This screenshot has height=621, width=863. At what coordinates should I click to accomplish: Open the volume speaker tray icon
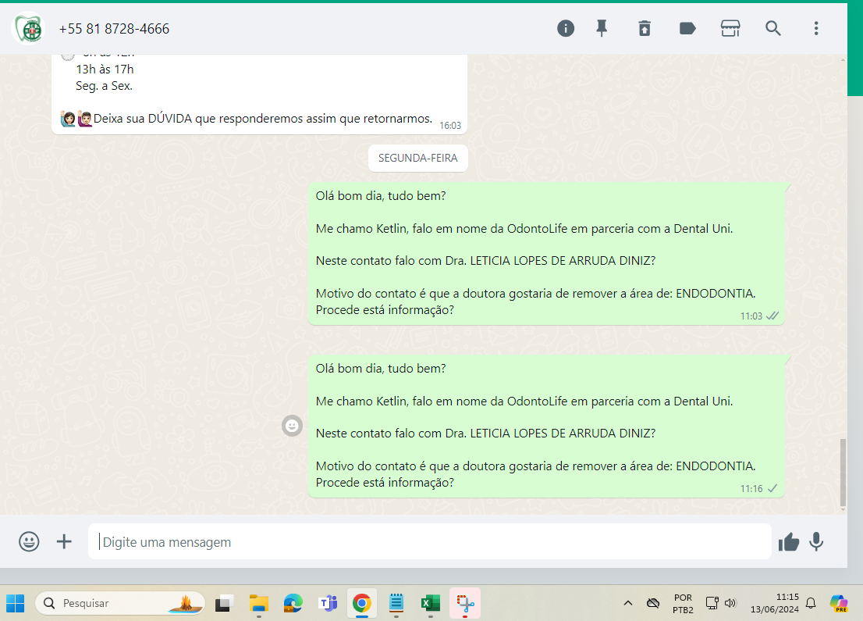(730, 603)
